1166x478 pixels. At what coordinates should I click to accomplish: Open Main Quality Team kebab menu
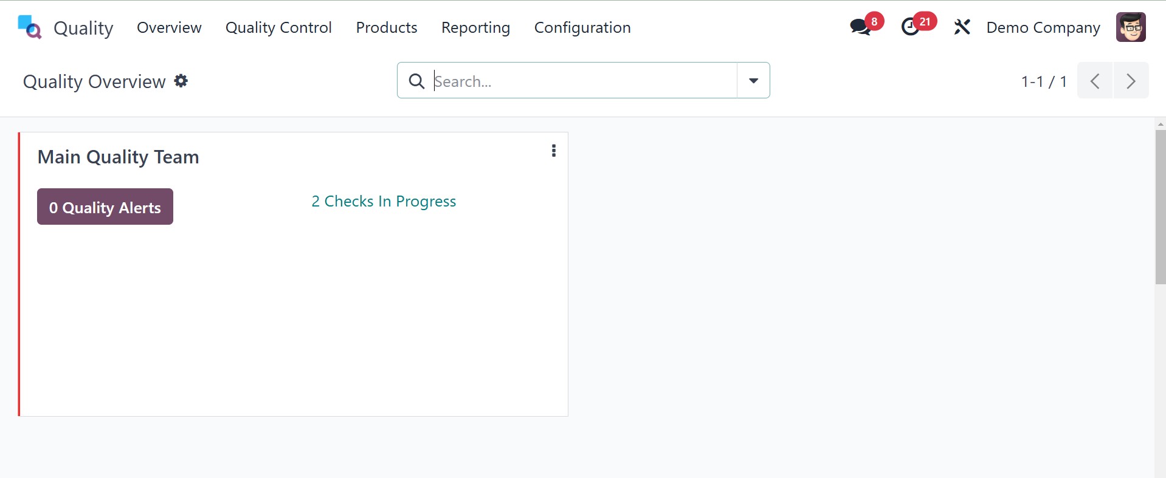pos(553,151)
